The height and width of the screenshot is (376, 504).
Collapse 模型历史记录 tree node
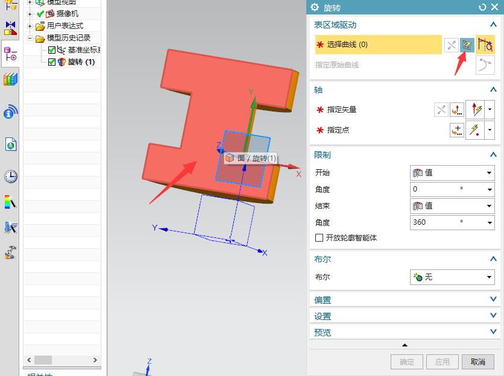pos(30,38)
